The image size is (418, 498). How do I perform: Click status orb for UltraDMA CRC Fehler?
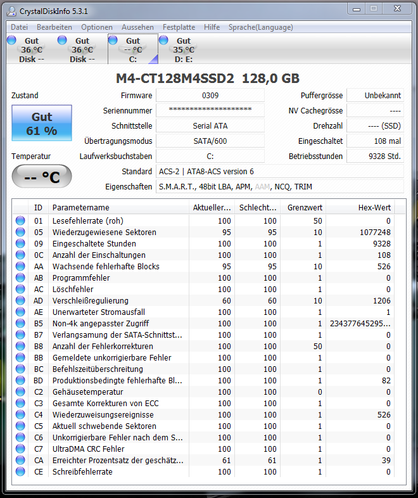click(20, 449)
